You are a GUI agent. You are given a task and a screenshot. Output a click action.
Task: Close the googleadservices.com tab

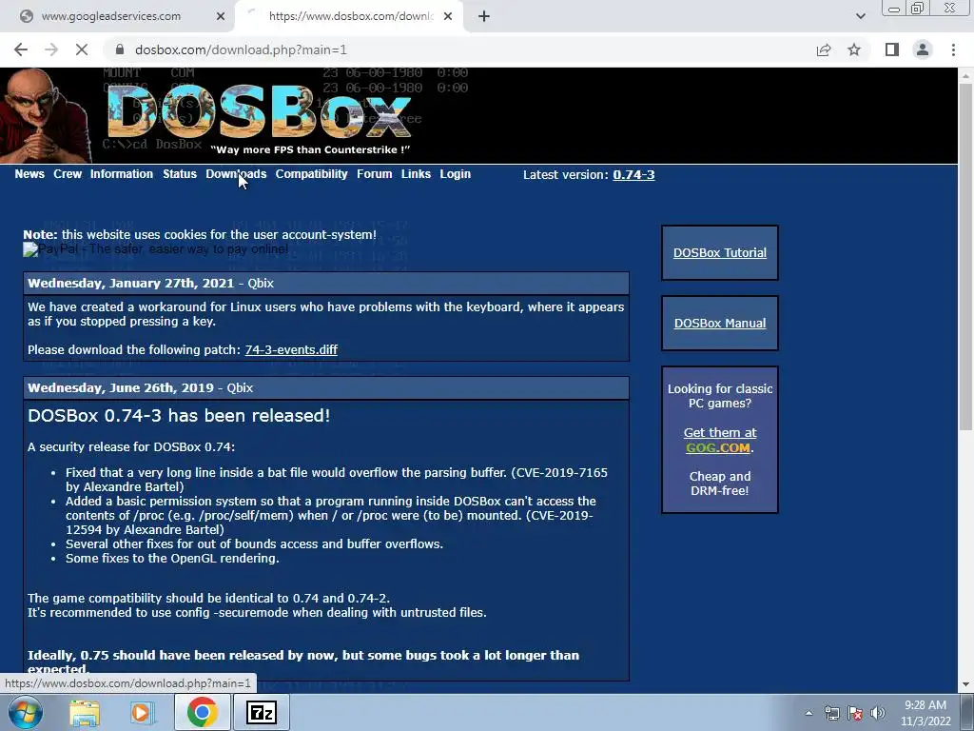221,16
